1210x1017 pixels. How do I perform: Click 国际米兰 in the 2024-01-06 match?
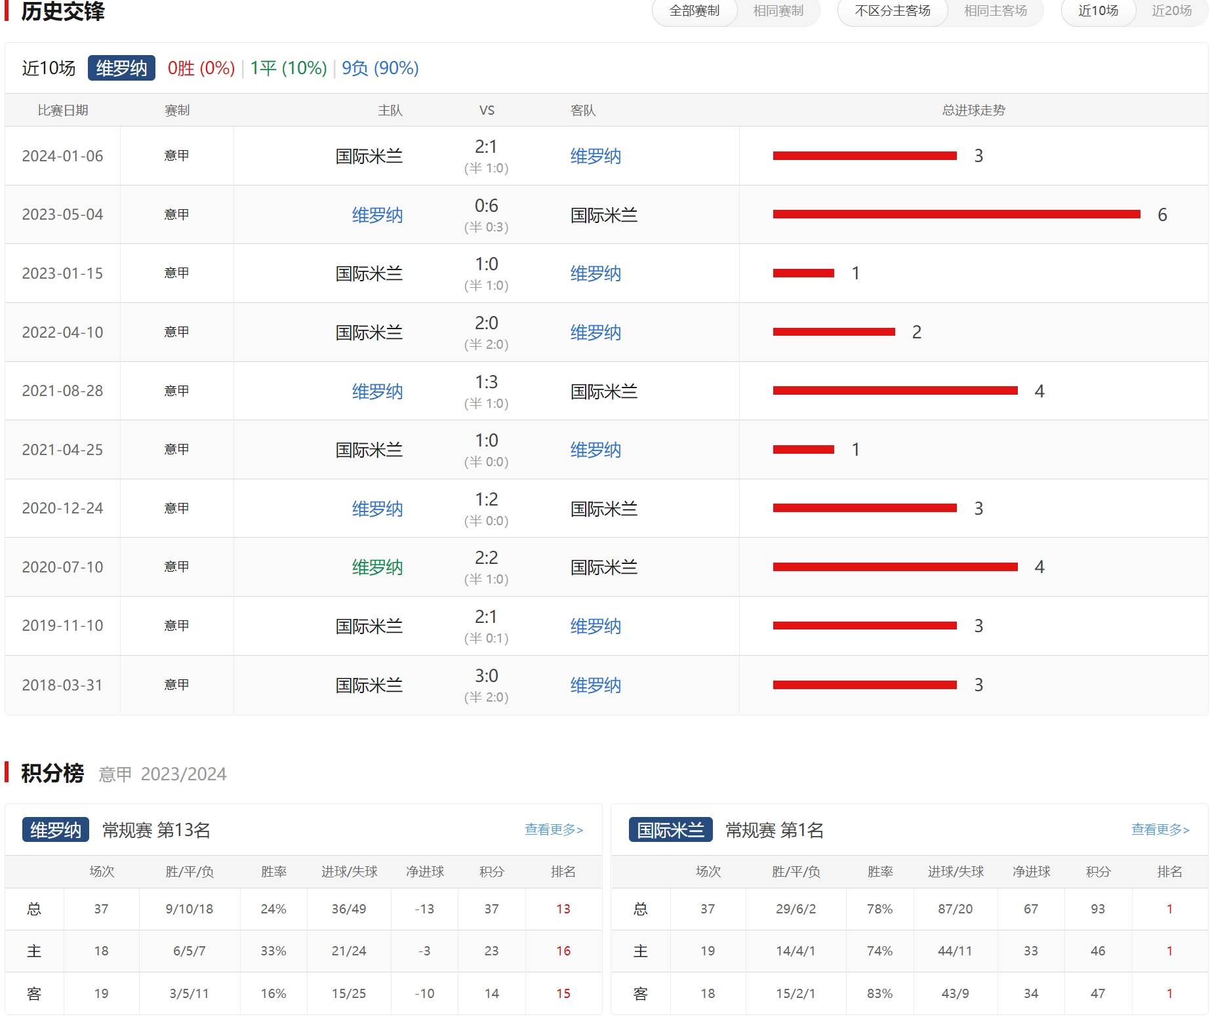pyautogui.click(x=369, y=156)
